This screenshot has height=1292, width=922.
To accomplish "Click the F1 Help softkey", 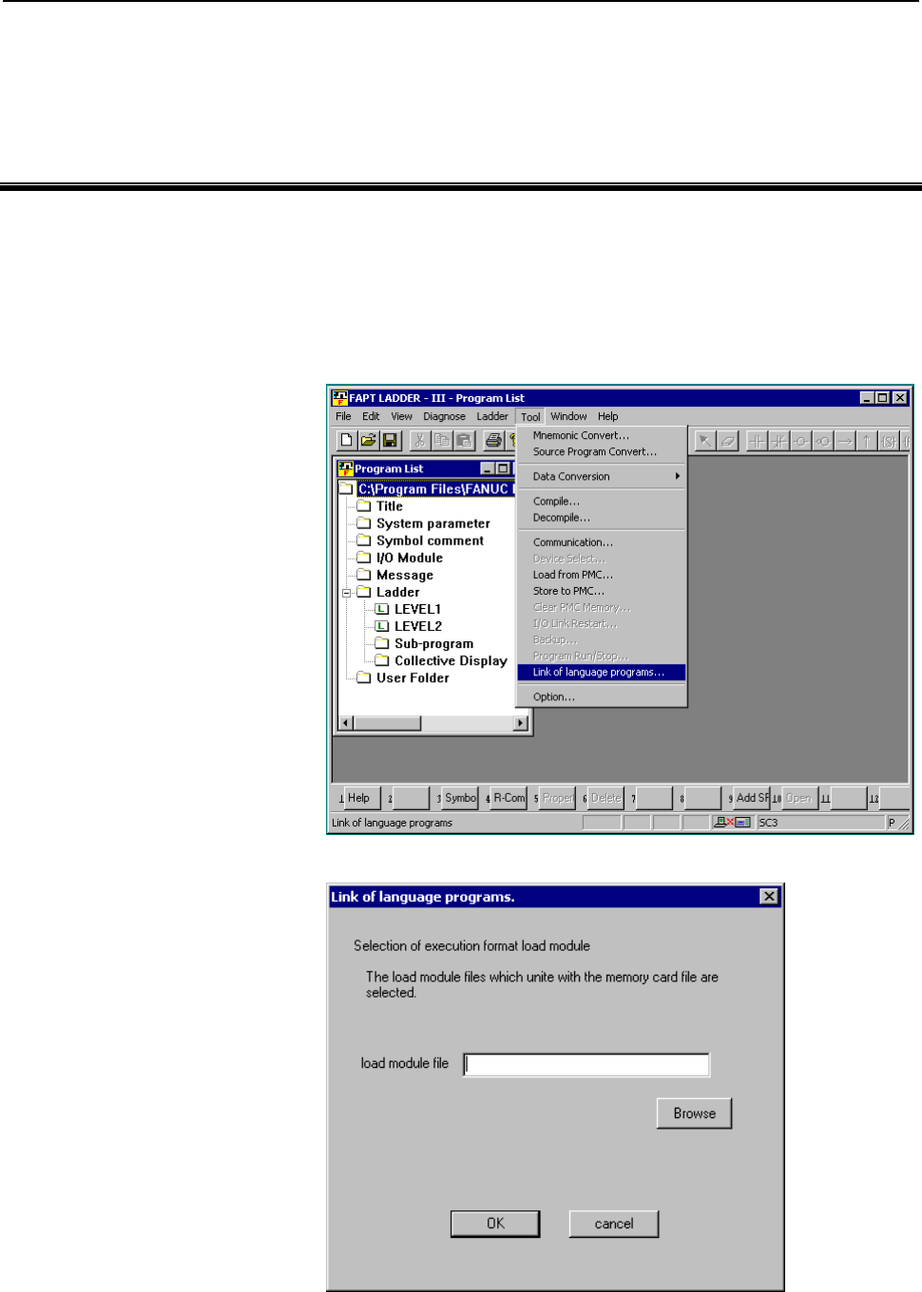I will pyautogui.click(x=362, y=798).
